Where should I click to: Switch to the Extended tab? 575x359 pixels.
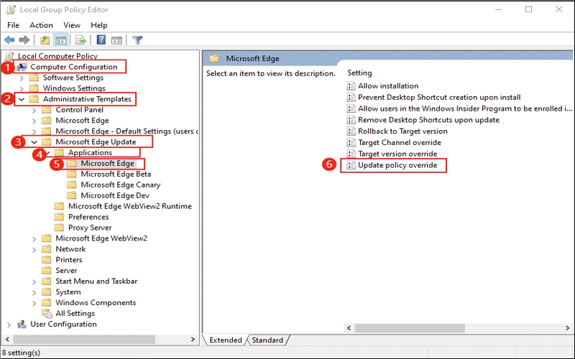(x=226, y=340)
